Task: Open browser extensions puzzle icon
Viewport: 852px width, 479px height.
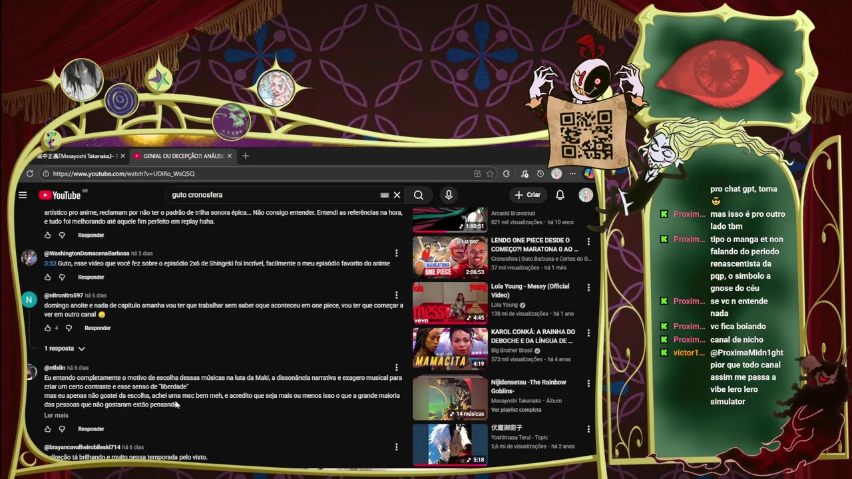Action: coord(507,174)
